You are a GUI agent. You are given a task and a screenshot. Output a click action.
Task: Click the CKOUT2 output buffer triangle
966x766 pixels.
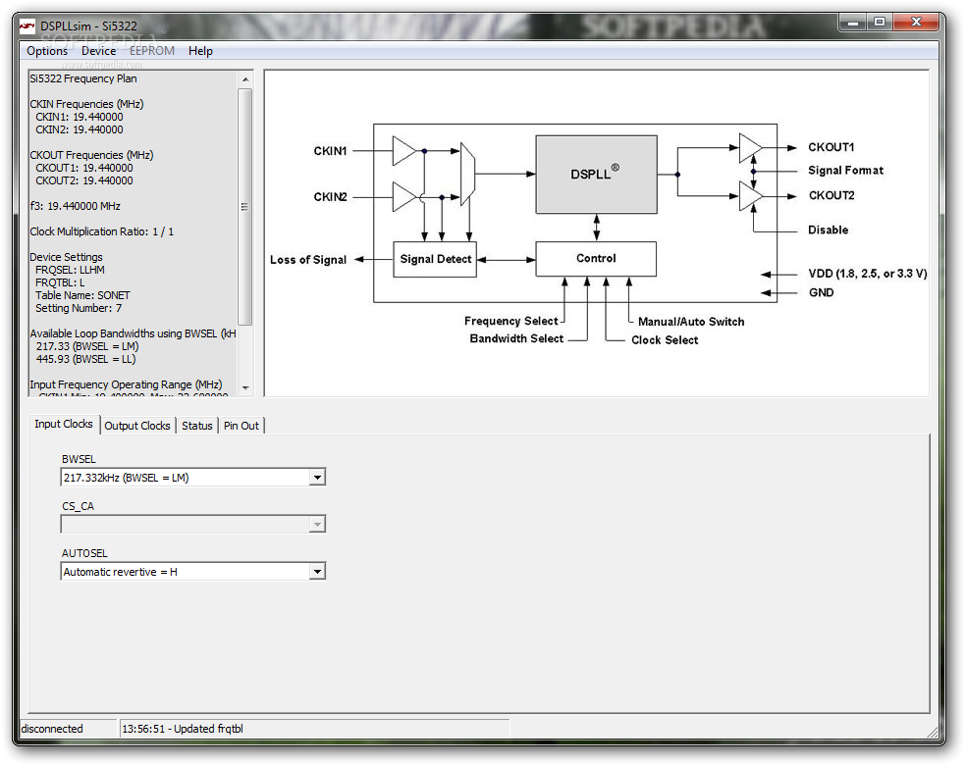(x=750, y=196)
